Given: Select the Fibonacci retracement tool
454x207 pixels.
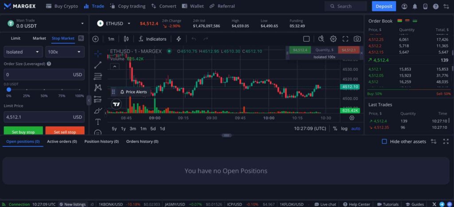Looking at the screenshot, I should point(98,76).
